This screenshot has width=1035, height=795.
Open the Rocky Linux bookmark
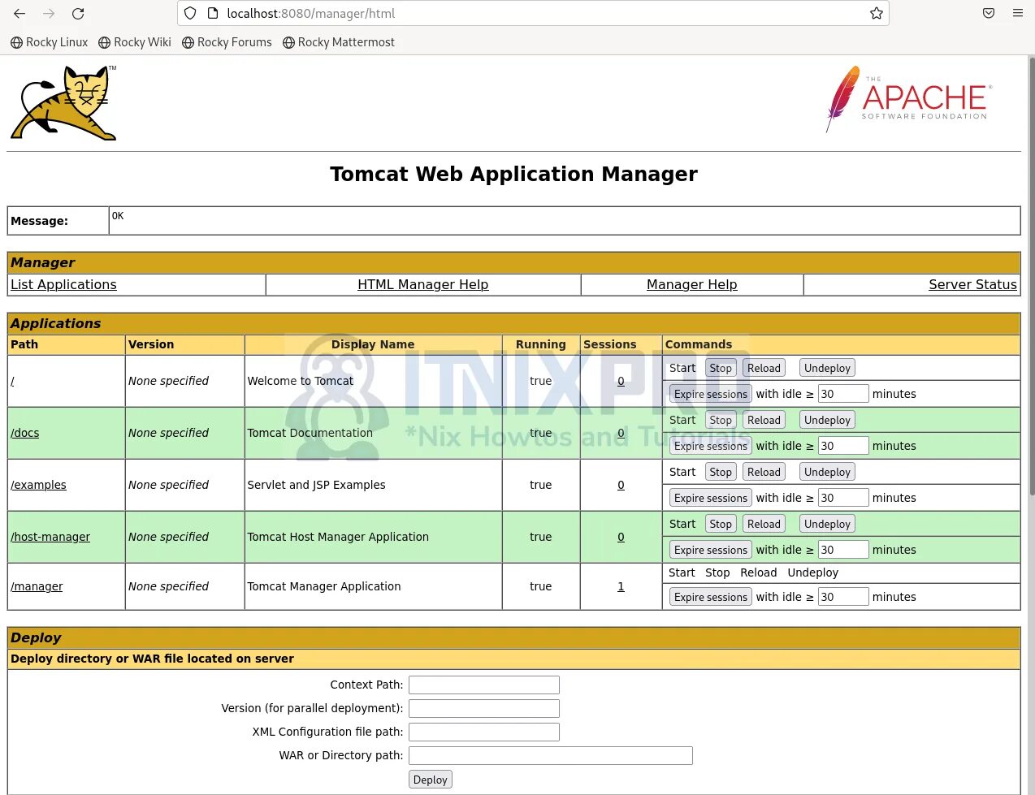coord(49,41)
